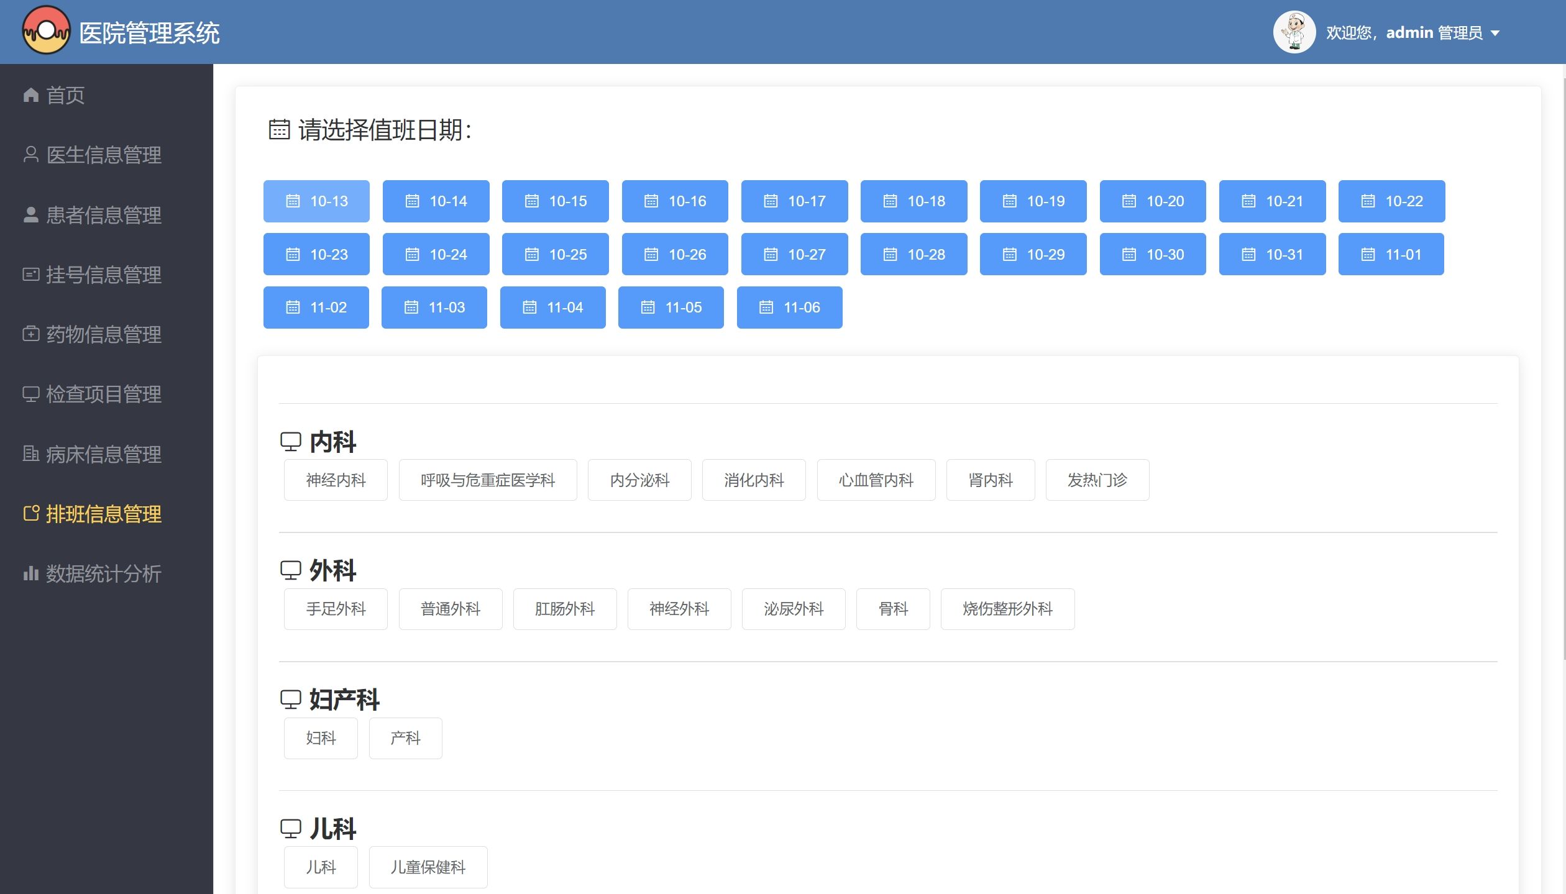
Task: Click the home icon beside 首页
Action: point(31,94)
